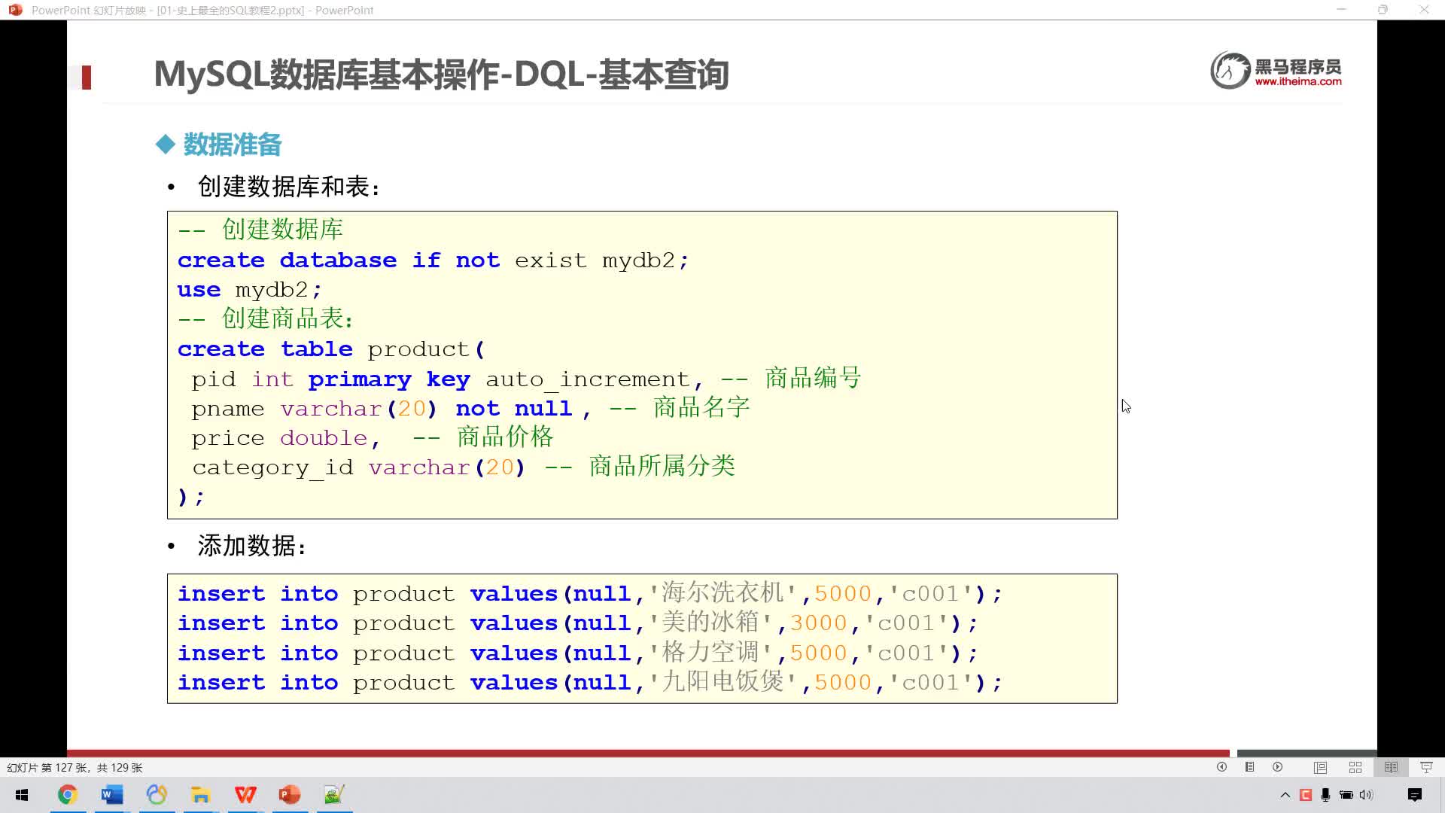The image size is (1445, 813).
Task: Click 'pid int primary key auto_increment' line
Action: pyautogui.click(x=448, y=379)
